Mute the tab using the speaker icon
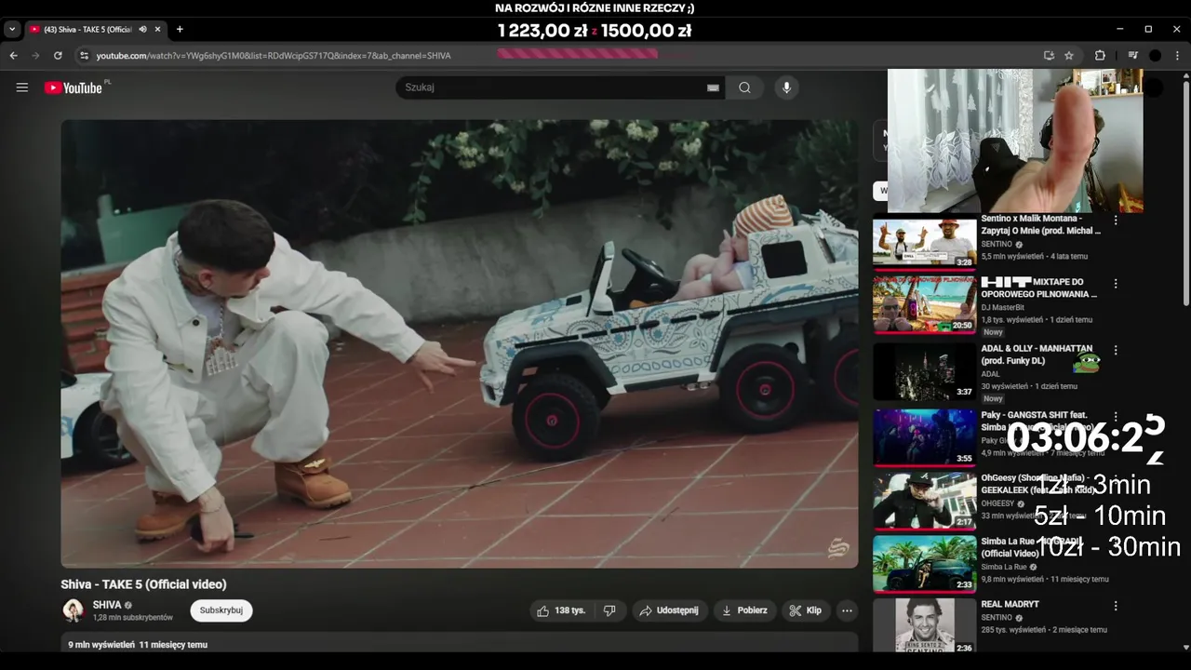The width and height of the screenshot is (1191, 670). point(142,30)
